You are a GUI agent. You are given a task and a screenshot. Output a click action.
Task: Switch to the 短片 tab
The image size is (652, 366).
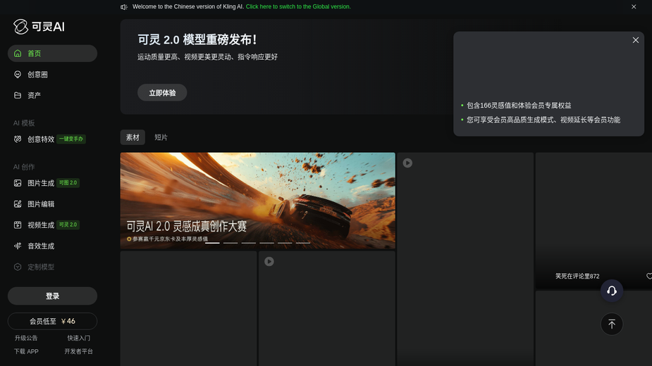click(161, 137)
